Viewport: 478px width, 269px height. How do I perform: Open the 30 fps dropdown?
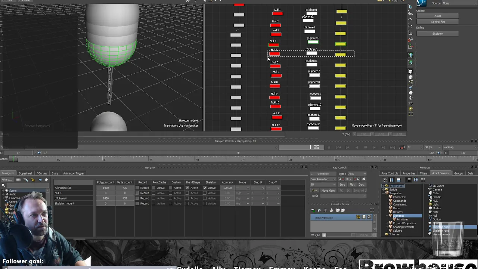[x=432, y=147]
